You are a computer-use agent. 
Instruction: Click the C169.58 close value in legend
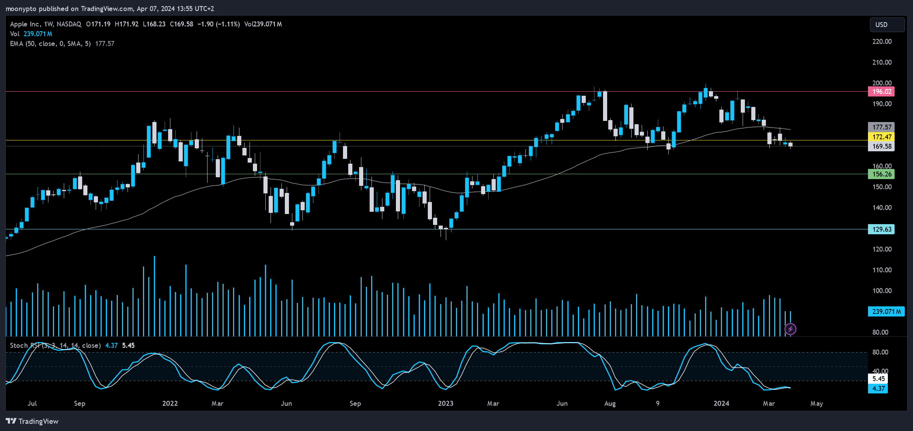click(182, 24)
